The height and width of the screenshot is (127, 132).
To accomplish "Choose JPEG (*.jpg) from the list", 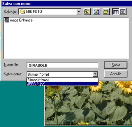I will click(x=62, y=84).
